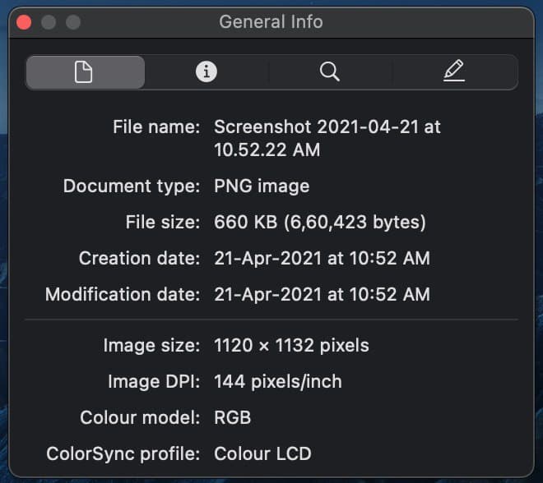Open the More Info tab icon
Image resolution: width=543 pixels, height=483 pixels.
(206, 72)
